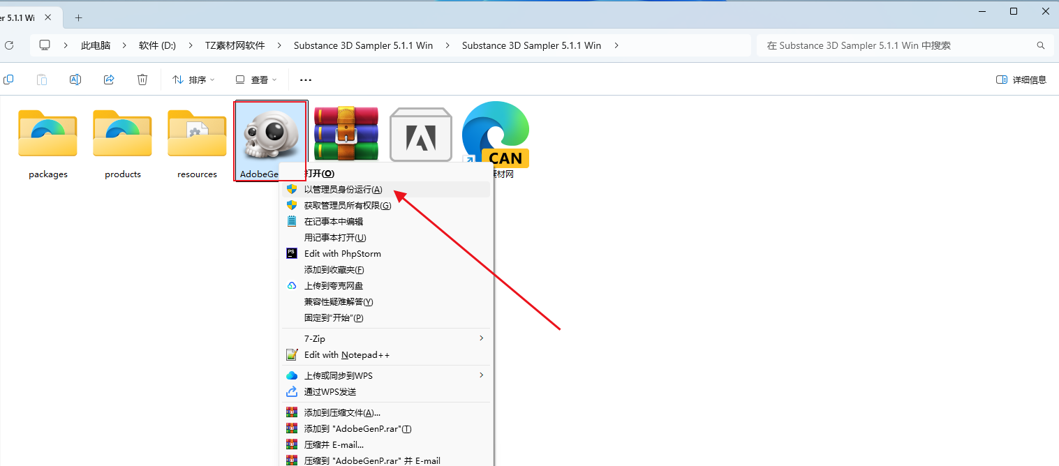Image resolution: width=1059 pixels, height=466 pixels.
Task: Expand the chevron after the monitor icon
Action: (x=66, y=45)
